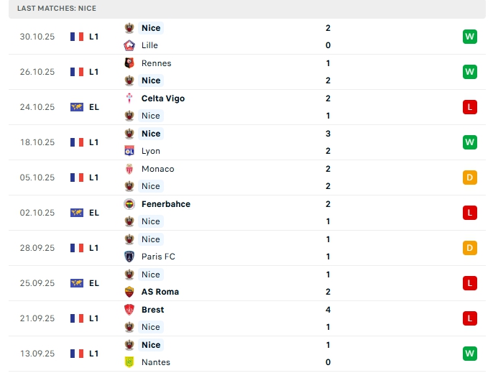
Task: Select the Nantes team name link
Action: pos(156,362)
